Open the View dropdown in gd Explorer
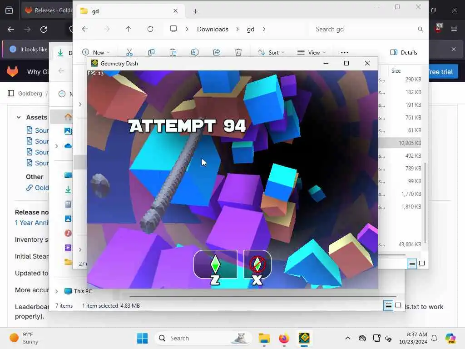The width and height of the screenshot is (465, 349). [x=312, y=53]
